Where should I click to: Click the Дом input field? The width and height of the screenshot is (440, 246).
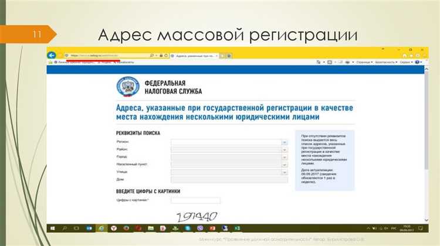point(229,180)
